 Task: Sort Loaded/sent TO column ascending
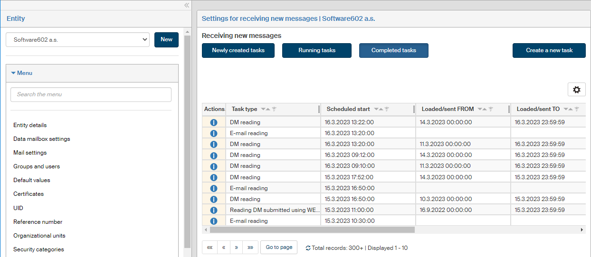pyautogui.click(x=571, y=110)
